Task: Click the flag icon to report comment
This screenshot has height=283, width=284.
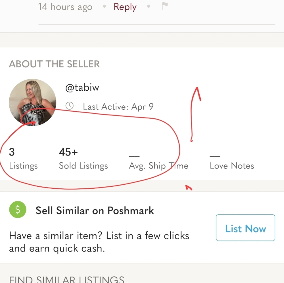Action: (x=165, y=6)
